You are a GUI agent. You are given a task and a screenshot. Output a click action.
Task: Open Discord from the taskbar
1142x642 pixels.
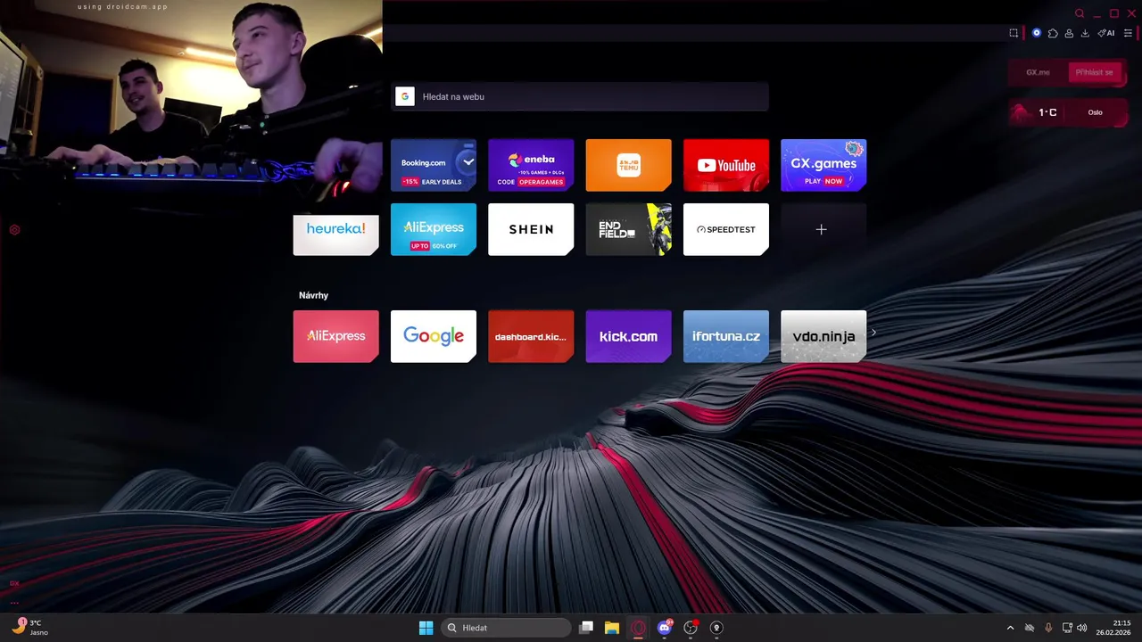[664, 628]
